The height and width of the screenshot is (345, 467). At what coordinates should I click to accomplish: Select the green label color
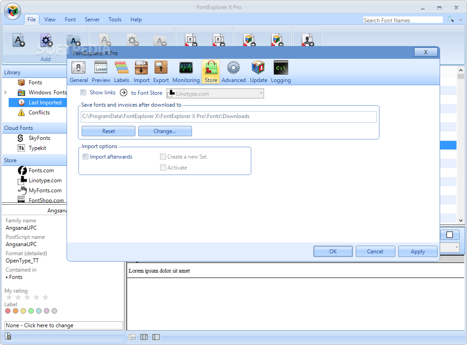tap(31, 311)
